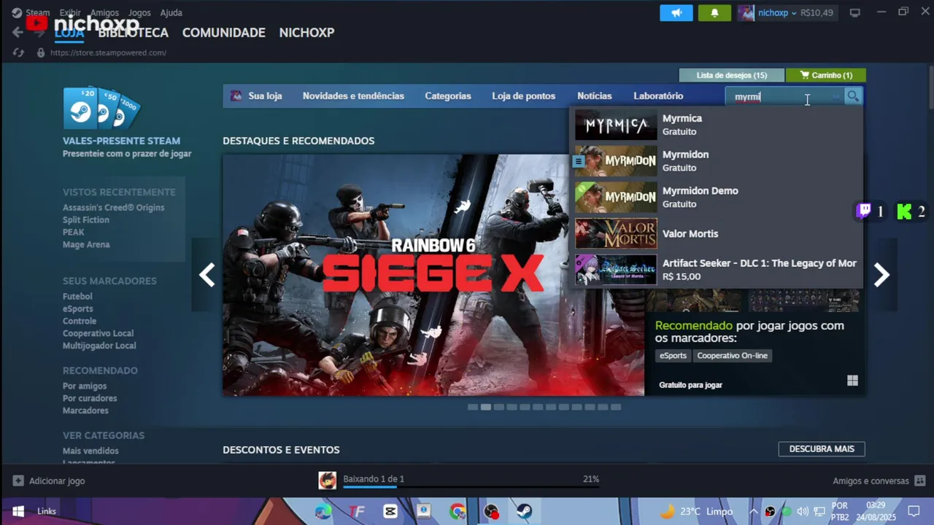Reload the store page
The image size is (934, 525).
point(19,52)
